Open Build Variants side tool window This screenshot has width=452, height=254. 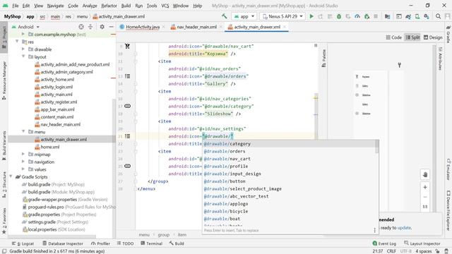tap(4, 146)
